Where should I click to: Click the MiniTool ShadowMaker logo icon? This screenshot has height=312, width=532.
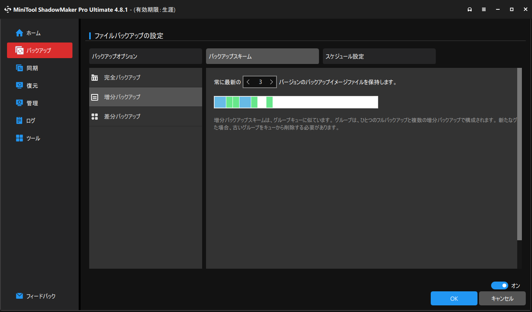[x=7, y=9]
